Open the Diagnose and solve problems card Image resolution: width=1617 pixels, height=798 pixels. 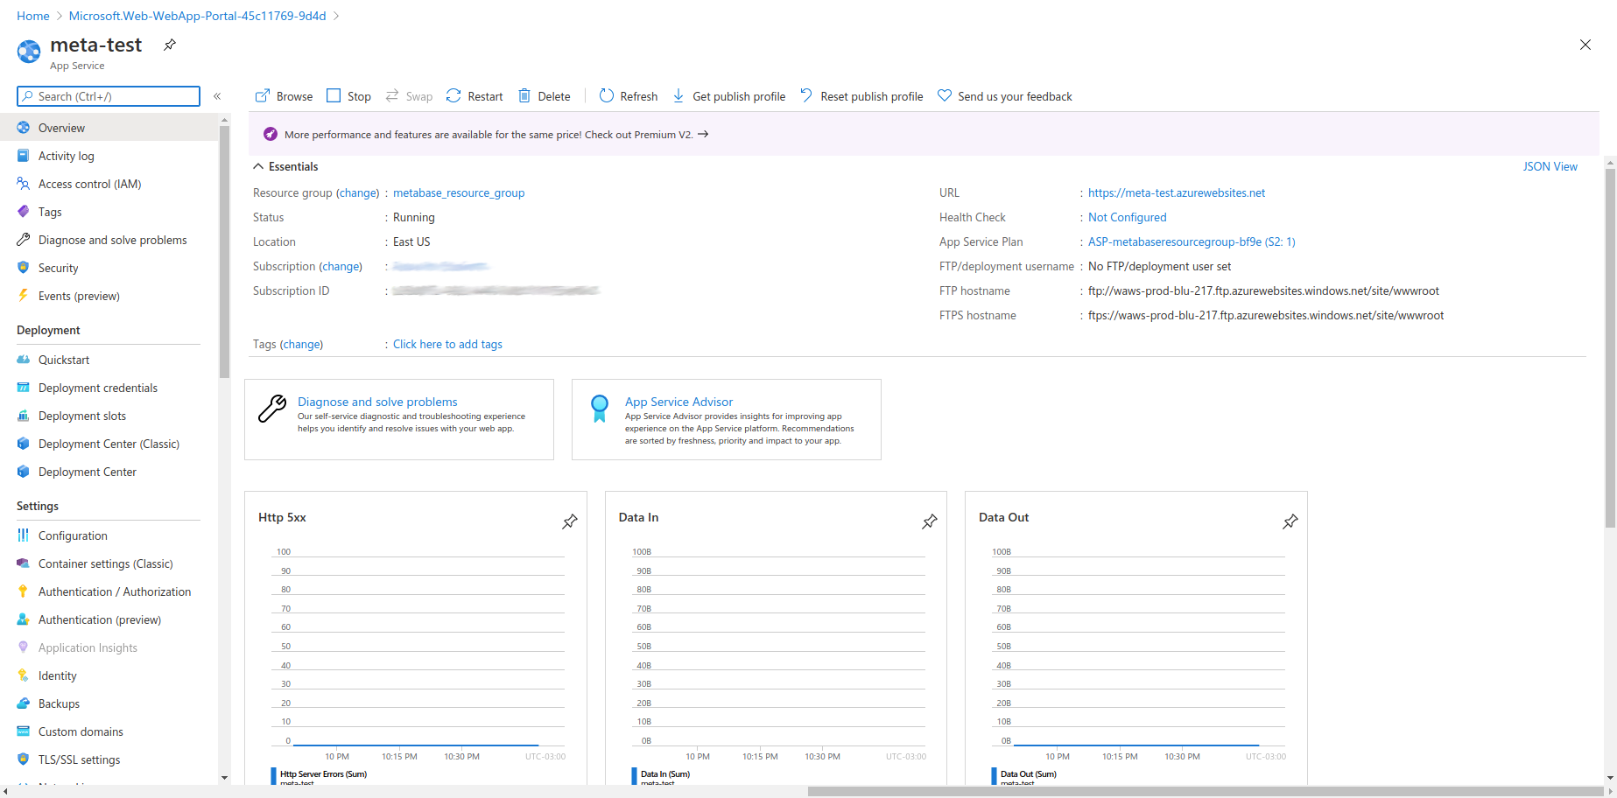(399, 419)
